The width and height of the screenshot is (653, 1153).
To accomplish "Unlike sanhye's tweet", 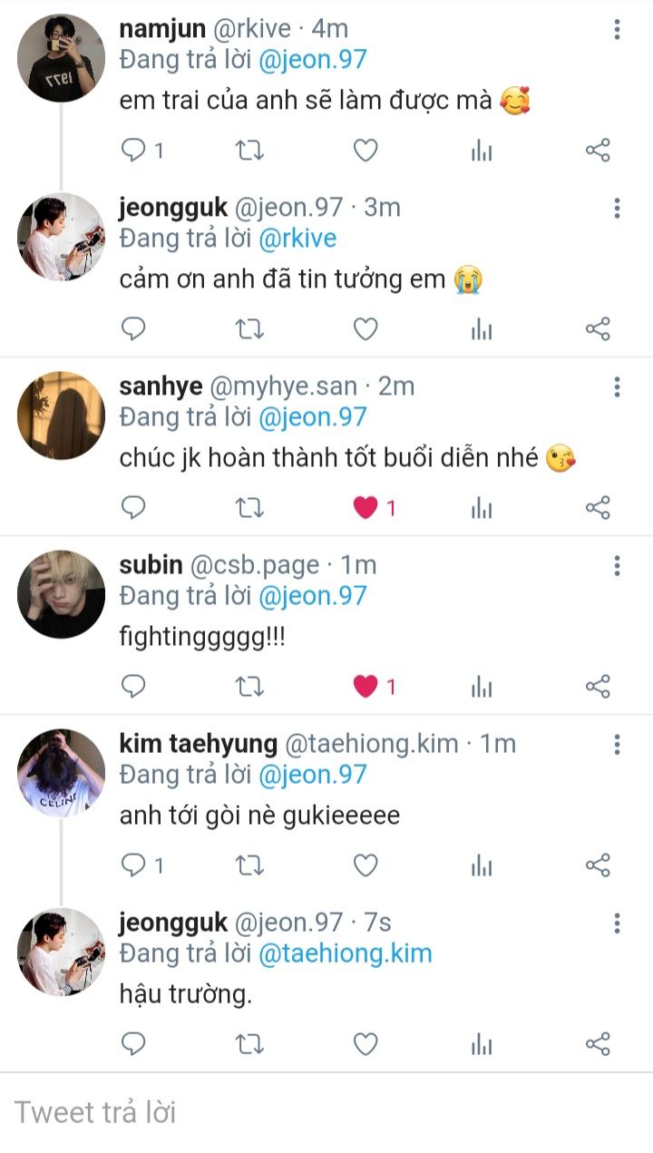I will 365,508.
